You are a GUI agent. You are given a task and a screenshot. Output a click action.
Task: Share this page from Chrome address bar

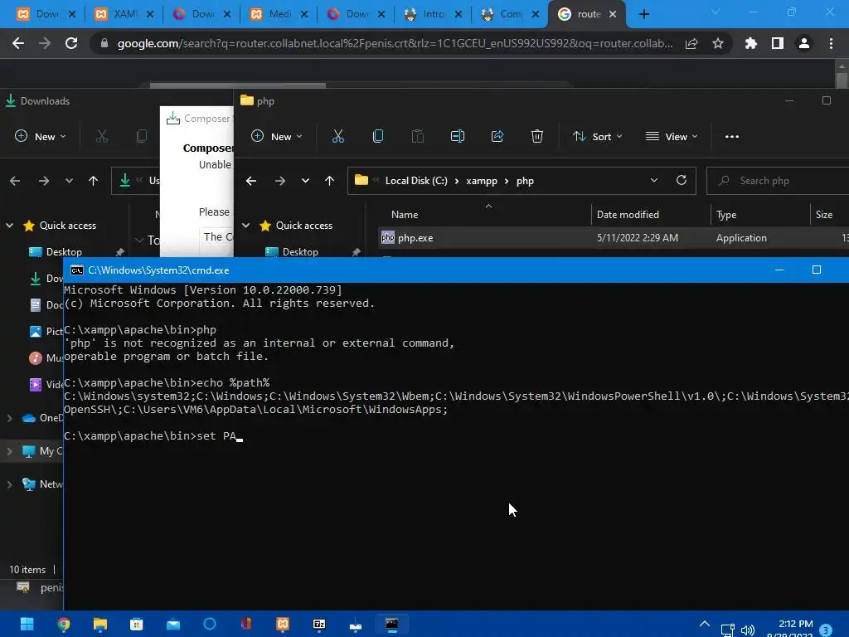click(691, 43)
